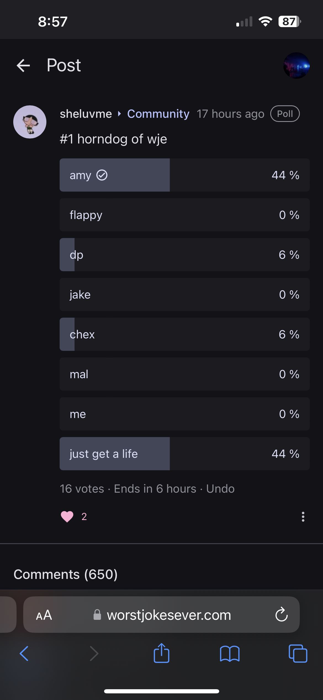
Task: Open the Community link
Action: click(x=158, y=114)
